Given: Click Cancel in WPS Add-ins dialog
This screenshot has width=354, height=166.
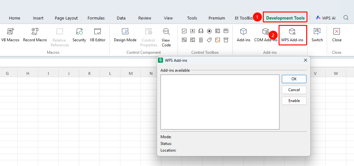Looking at the screenshot, I should (x=294, y=90).
